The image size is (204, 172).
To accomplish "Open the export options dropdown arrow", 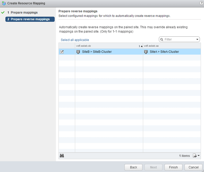I will coord(199,156).
